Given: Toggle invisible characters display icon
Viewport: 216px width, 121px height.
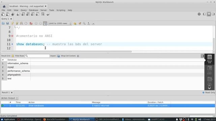Looking at the screenshot, I should (89, 23).
